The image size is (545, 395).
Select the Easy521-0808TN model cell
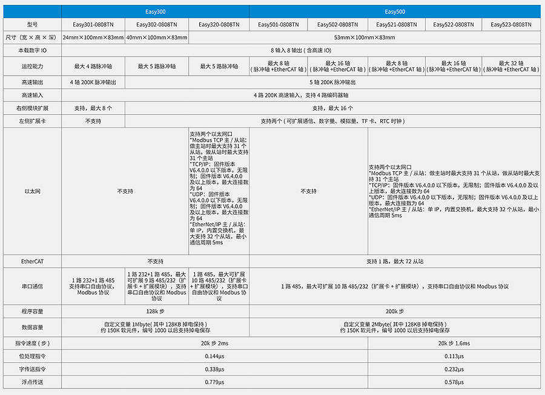[397, 25]
